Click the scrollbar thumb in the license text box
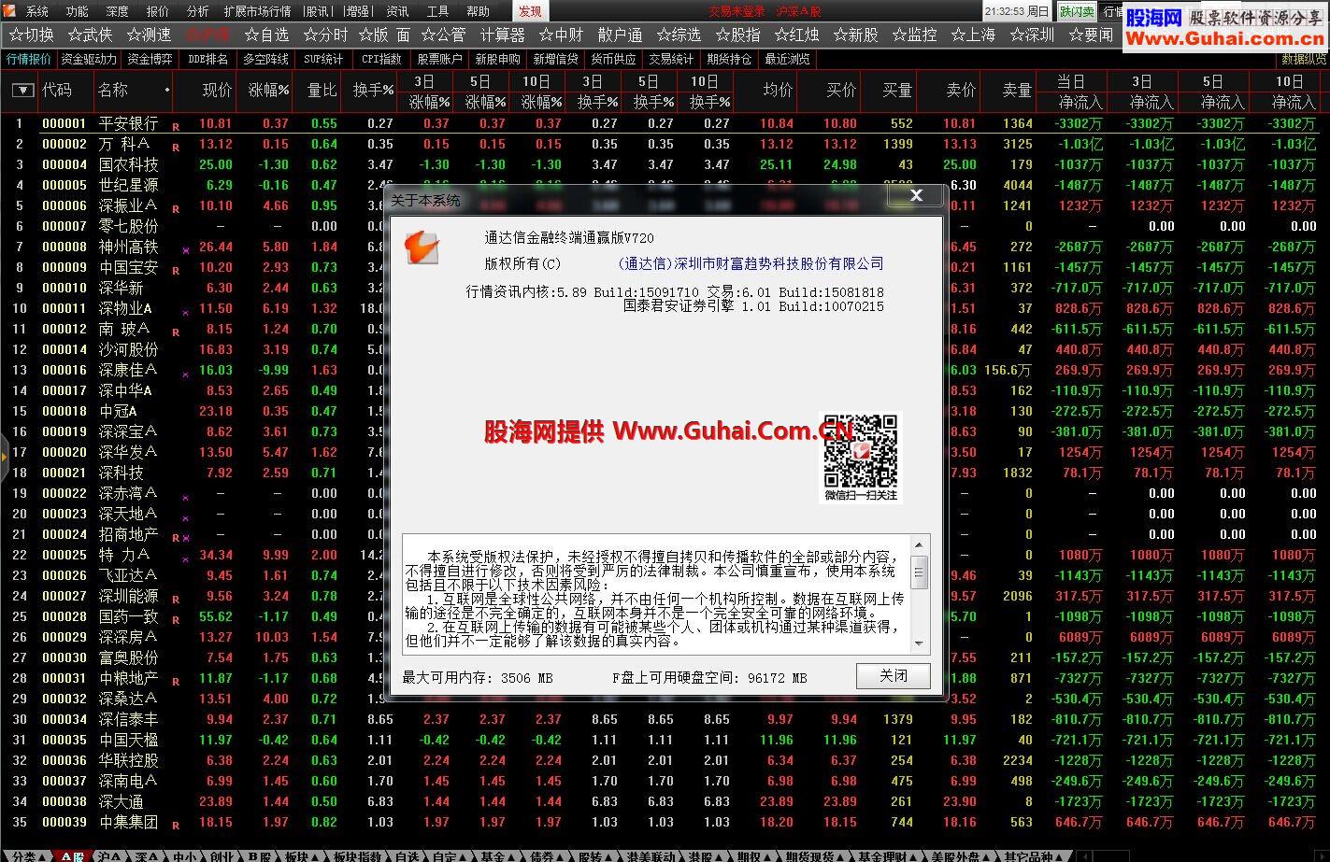Screen dimensions: 1330x862 tap(920, 571)
